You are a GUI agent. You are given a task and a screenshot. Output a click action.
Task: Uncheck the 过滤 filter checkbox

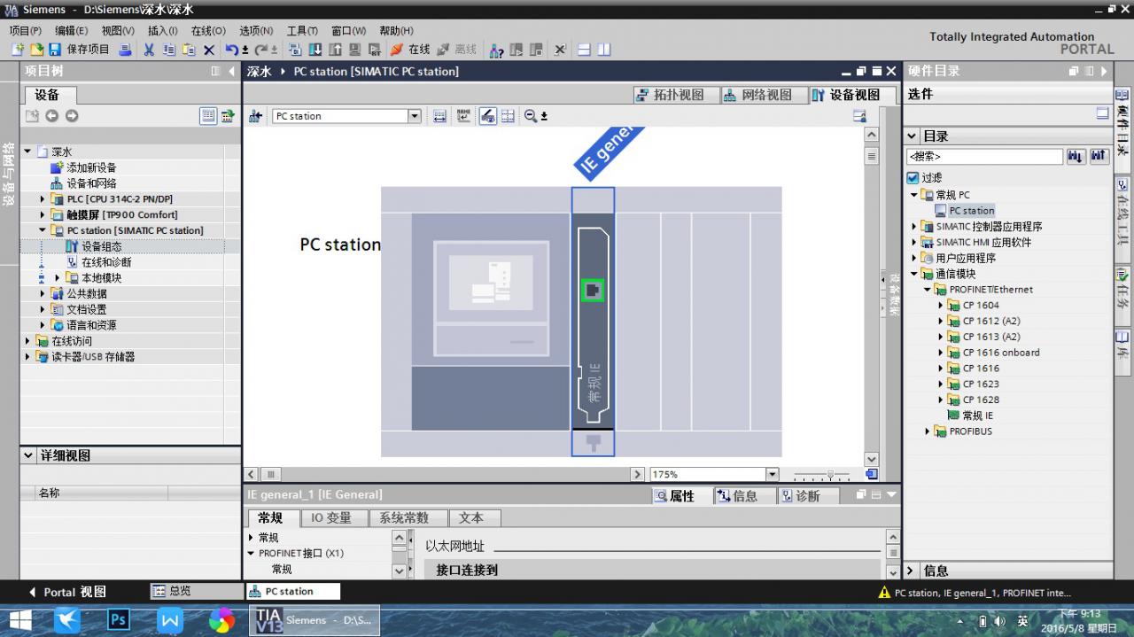(x=913, y=178)
